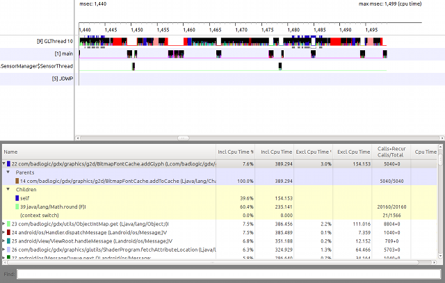Viewport: 445px width, 283px height.
Task: Click the 5040/5040 calls value
Action: (391, 181)
